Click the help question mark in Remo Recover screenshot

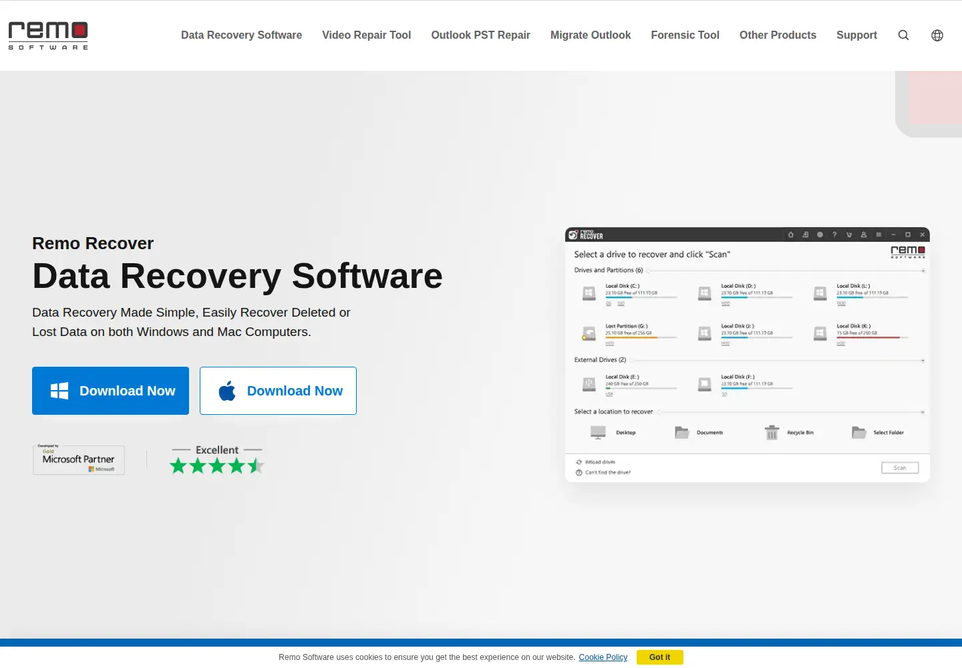(834, 234)
